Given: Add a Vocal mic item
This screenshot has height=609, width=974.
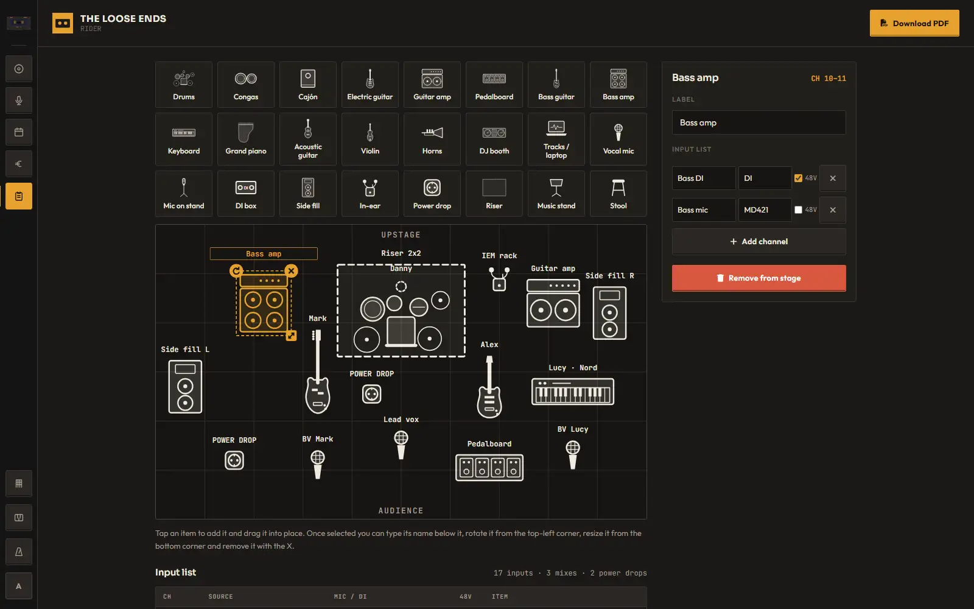Looking at the screenshot, I should click(618, 139).
